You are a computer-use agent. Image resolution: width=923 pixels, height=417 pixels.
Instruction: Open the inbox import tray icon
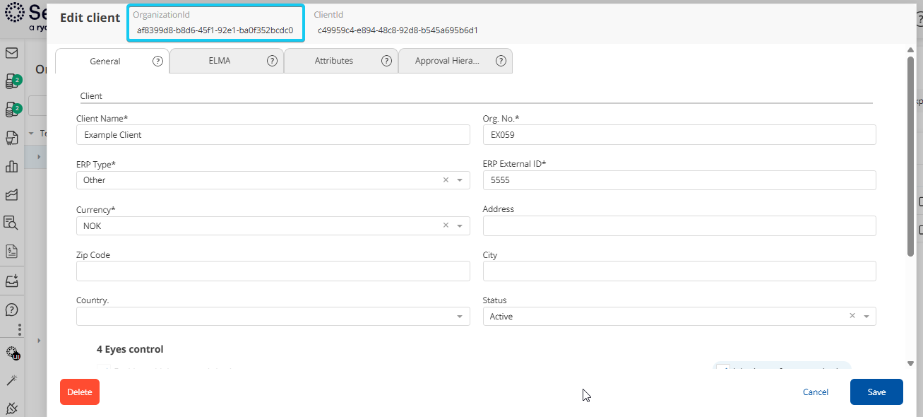pos(12,281)
